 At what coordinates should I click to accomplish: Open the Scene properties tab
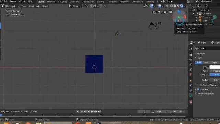pyautogui.click(x=191, y=70)
